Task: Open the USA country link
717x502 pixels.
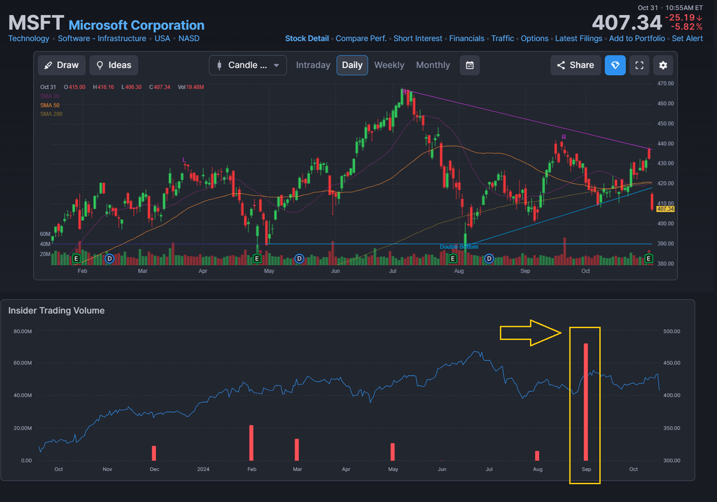Action: tap(163, 38)
